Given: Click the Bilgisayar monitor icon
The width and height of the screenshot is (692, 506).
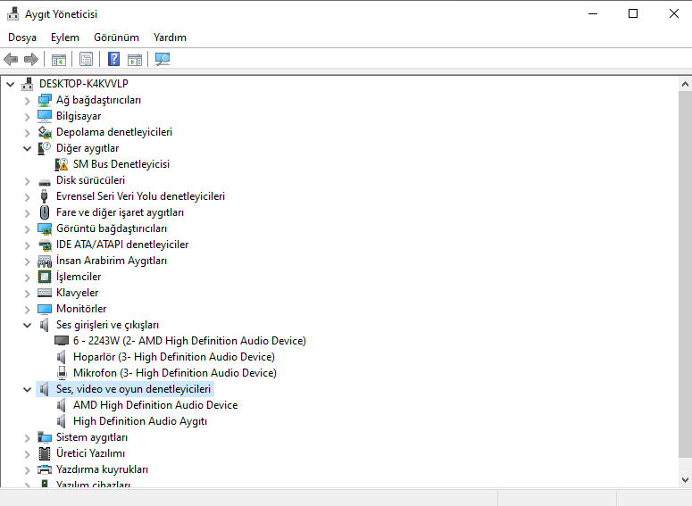Looking at the screenshot, I should [x=45, y=116].
